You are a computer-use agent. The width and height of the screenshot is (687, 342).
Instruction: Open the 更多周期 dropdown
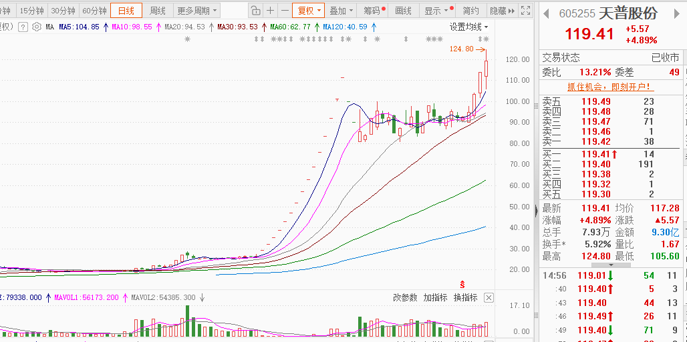click(x=196, y=11)
